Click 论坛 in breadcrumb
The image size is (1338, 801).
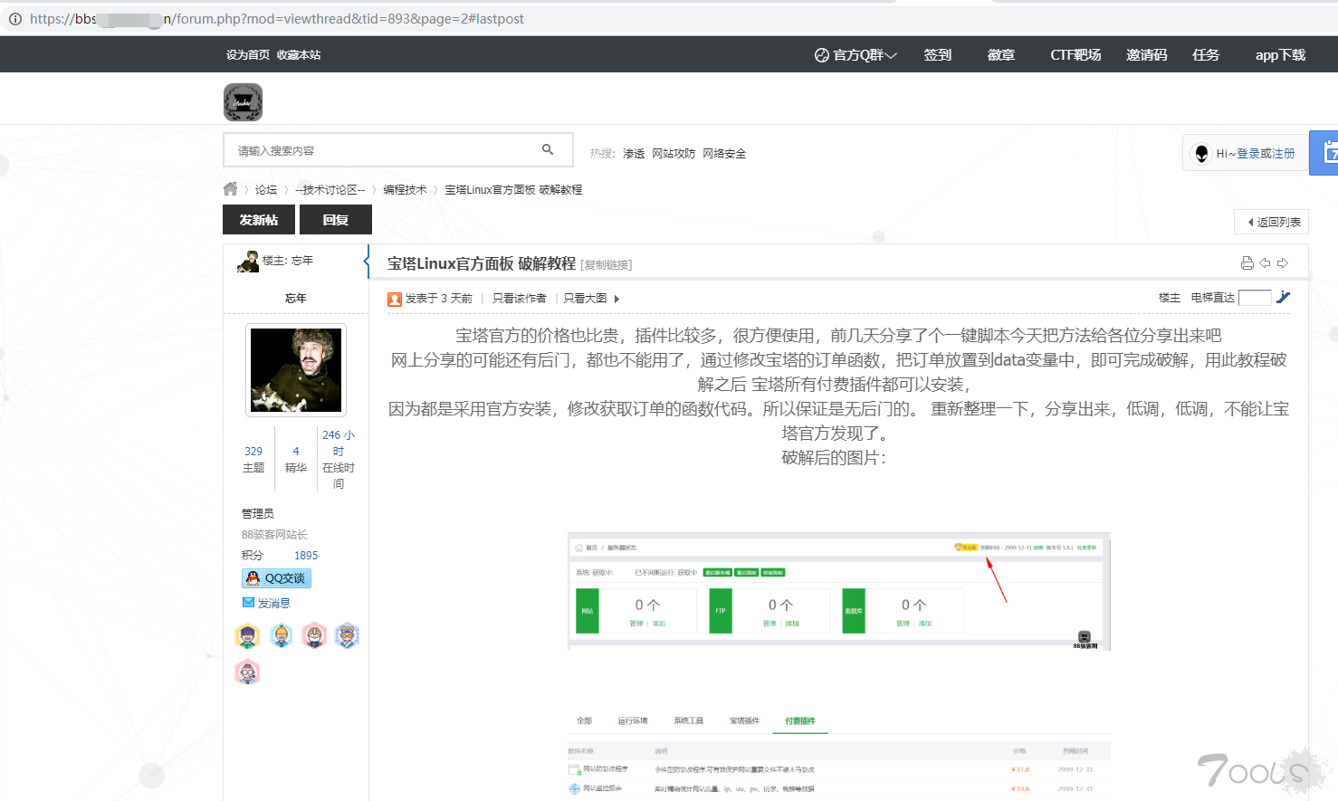coord(266,190)
